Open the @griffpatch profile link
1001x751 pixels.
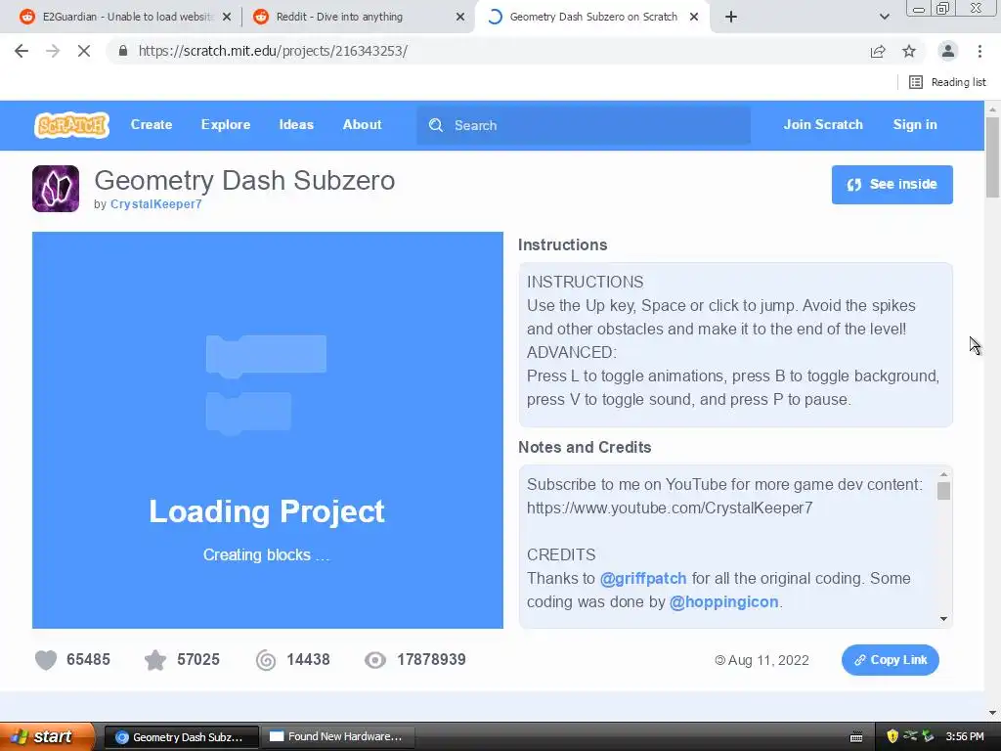[x=643, y=579]
